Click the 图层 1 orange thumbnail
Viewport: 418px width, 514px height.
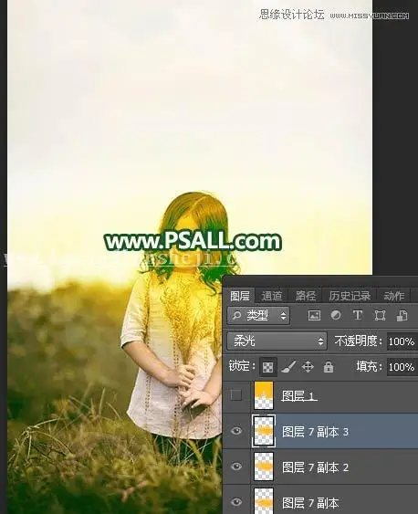point(264,395)
